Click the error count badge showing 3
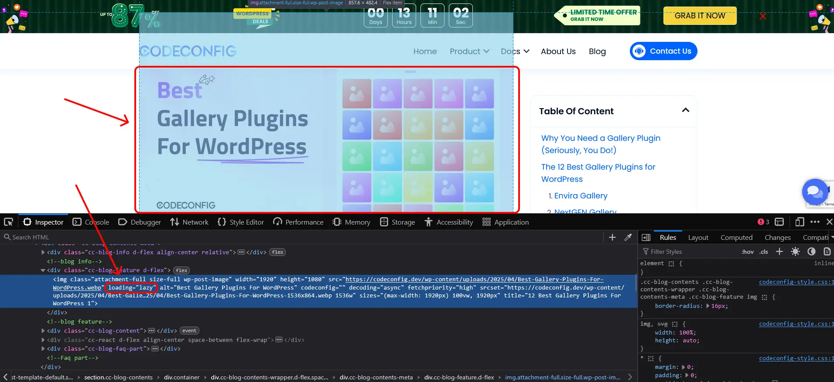The height and width of the screenshot is (382, 834). click(763, 222)
